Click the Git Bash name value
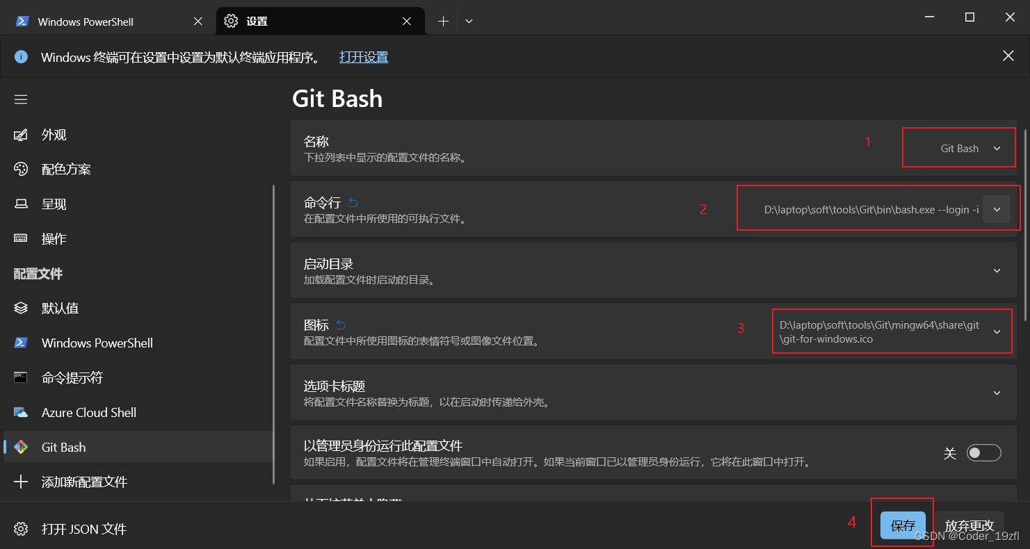Viewport: 1030px width, 549px height. [959, 148]
